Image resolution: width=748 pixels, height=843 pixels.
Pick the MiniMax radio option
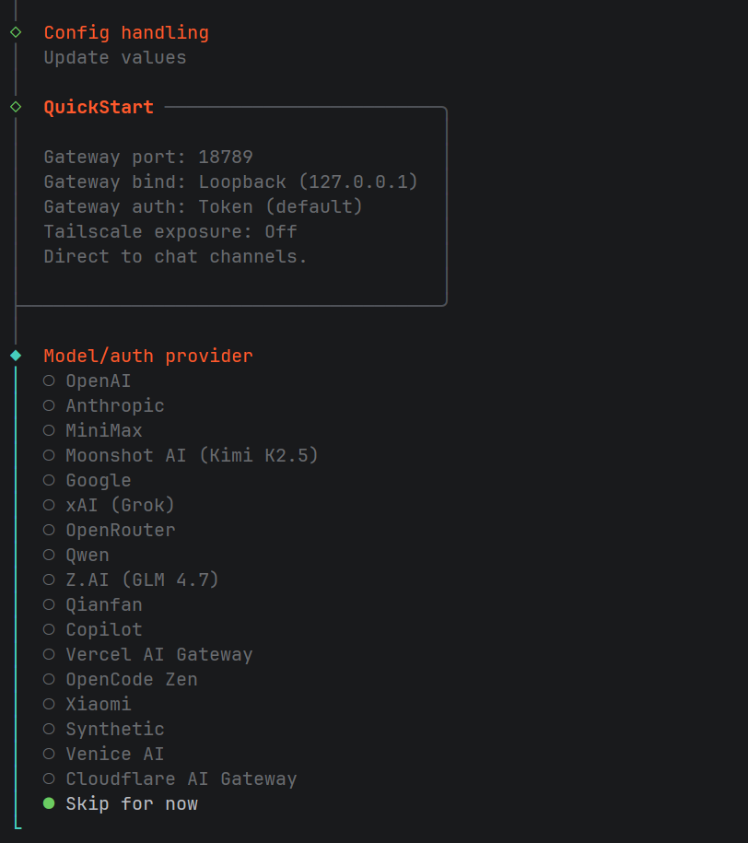(92, 430)
